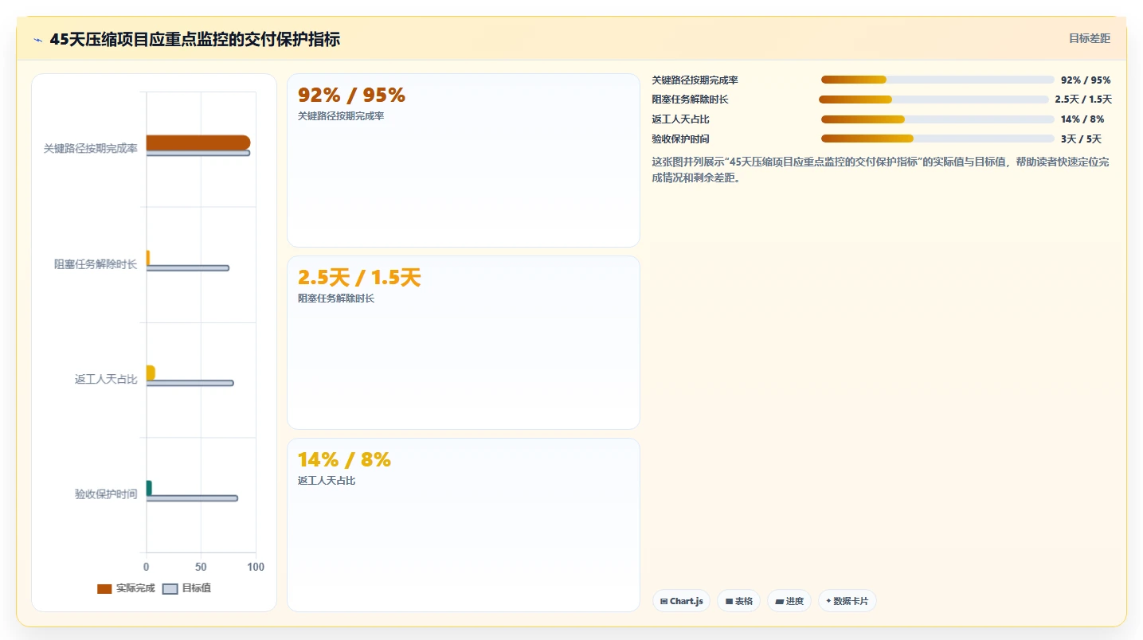Click the 14% / 8% value in progress list
The image size is (1143, 640).
pyautogui.click(x=1082, y=119)
